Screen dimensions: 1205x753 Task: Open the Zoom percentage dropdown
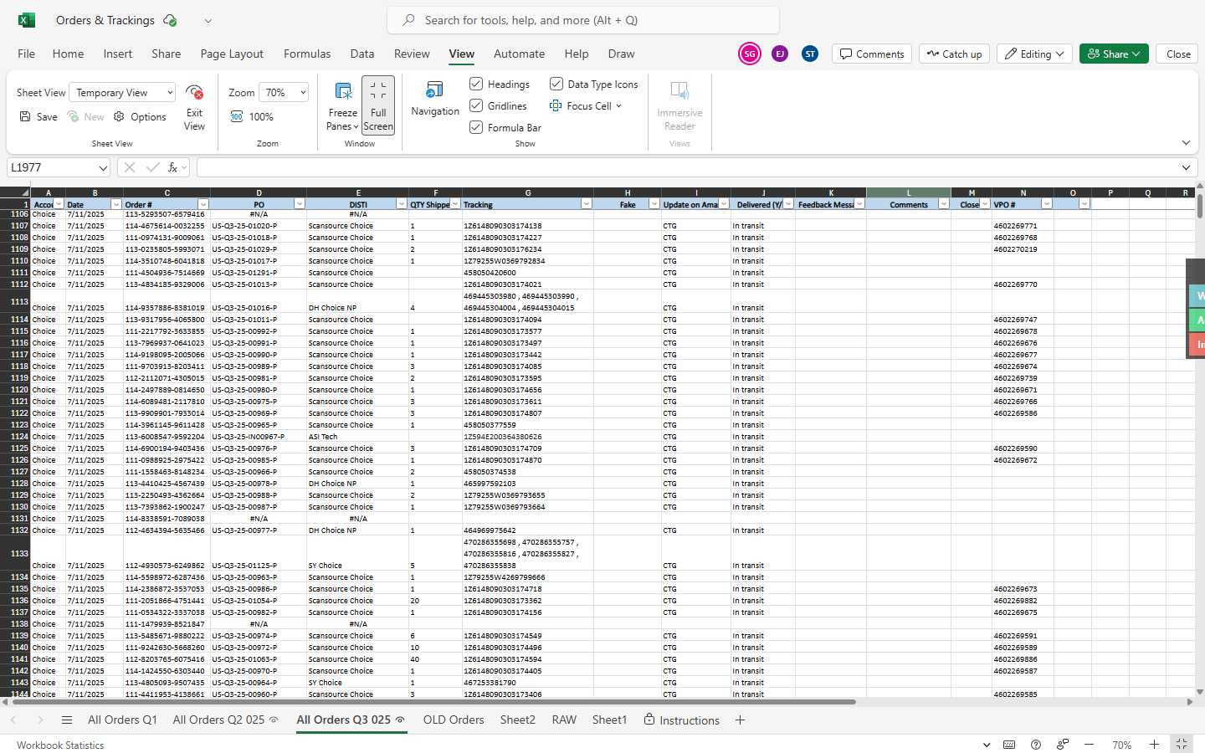click(284, 92)
